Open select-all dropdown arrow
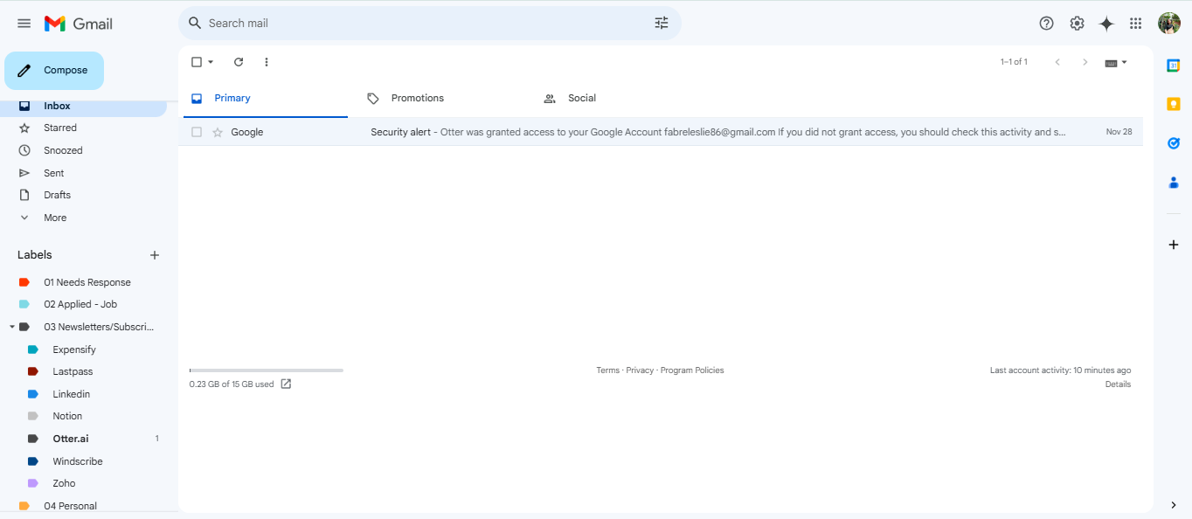This screenshot has width=1192, height=519. click(x=211, y=62)
